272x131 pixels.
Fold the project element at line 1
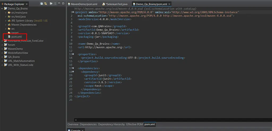[73, 12]
